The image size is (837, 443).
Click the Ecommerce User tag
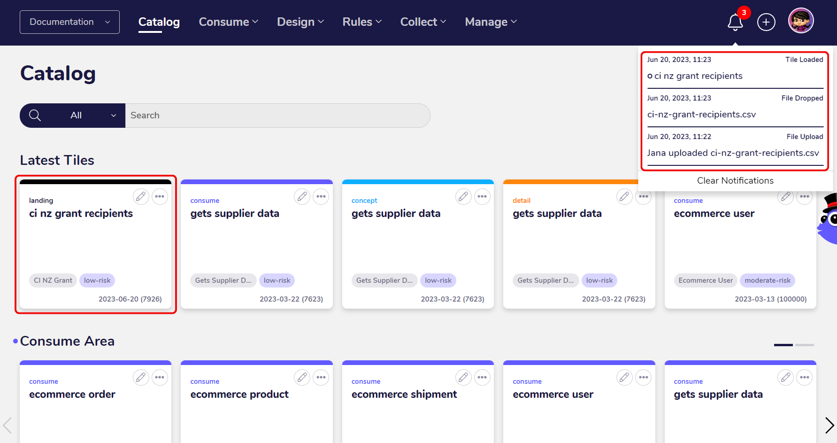click(706, 280)
